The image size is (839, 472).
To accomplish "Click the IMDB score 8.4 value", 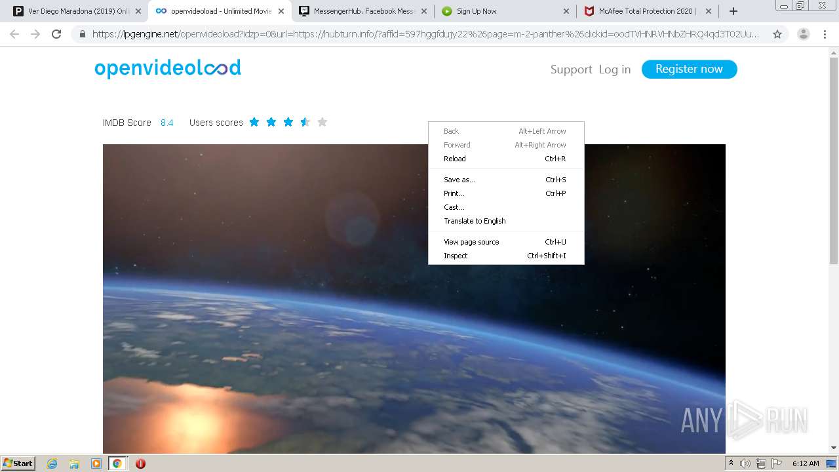I will tap(167, 123).
